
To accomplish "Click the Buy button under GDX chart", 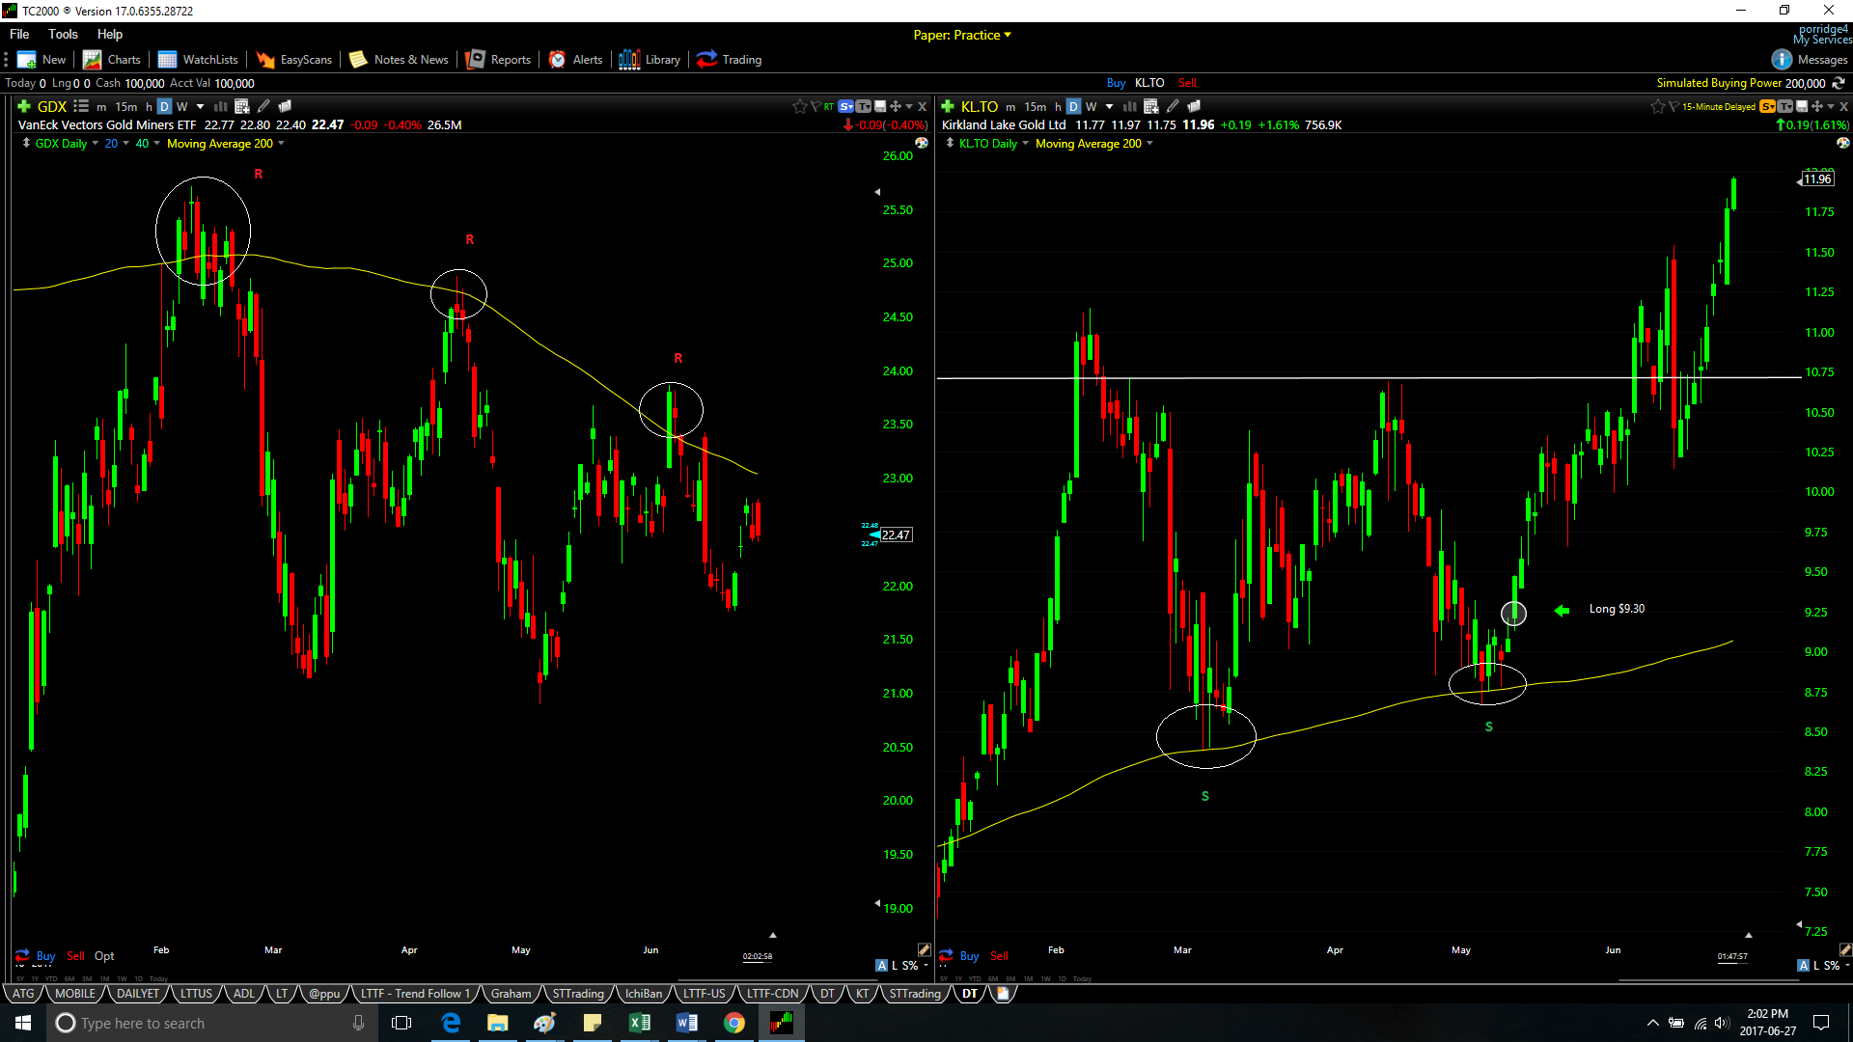I will [45, 956].
